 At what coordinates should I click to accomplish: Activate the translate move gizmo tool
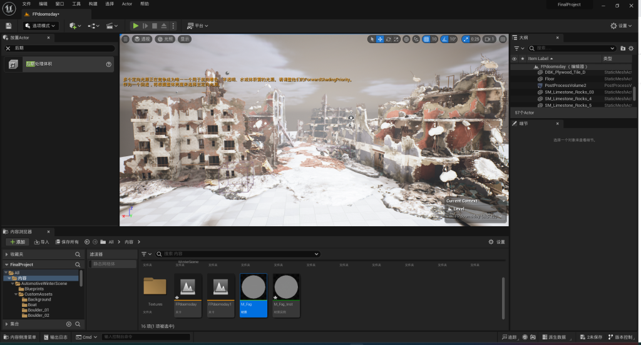click(380, 39)
